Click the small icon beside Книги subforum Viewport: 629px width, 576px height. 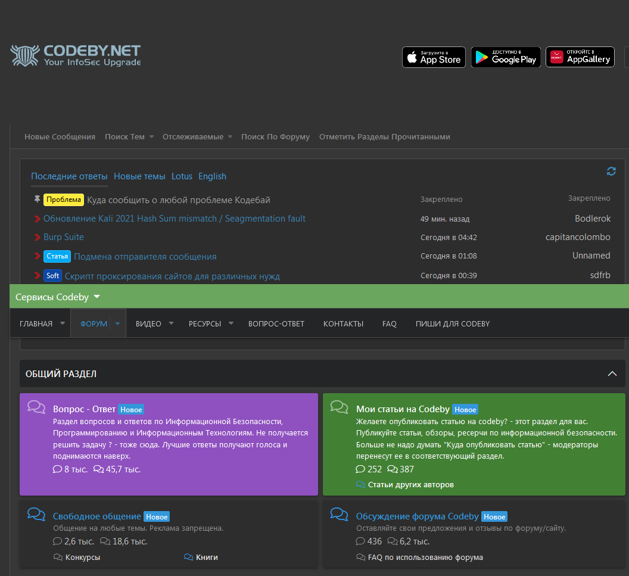[189, 557]
